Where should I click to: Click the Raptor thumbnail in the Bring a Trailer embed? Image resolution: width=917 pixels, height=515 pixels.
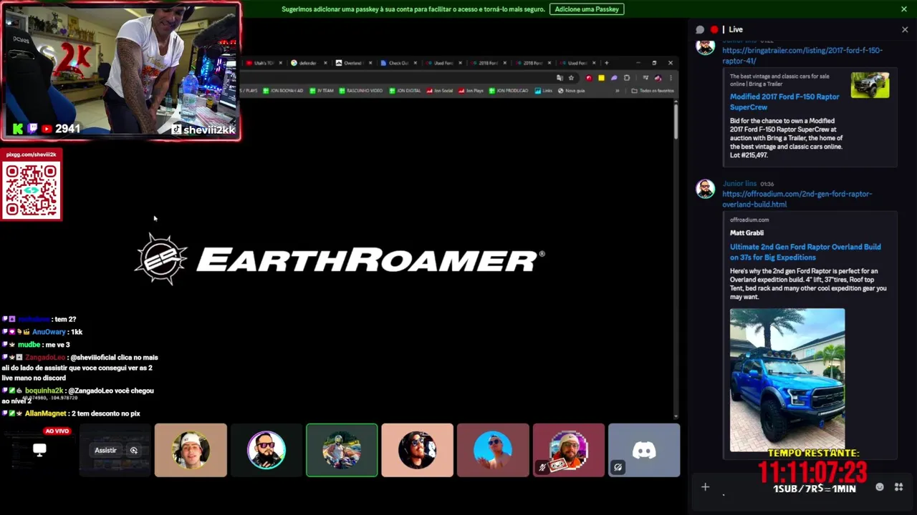[870, 85]
